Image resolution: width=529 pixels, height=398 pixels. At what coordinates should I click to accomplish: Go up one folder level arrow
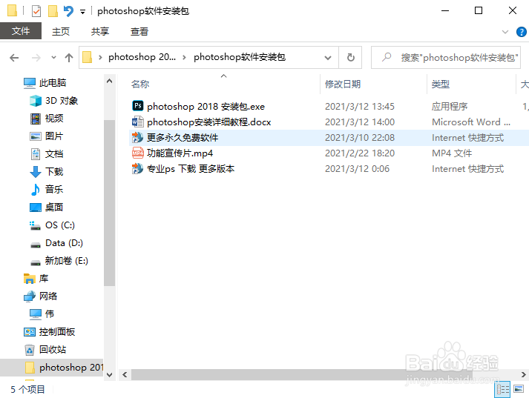click(69, 58)
